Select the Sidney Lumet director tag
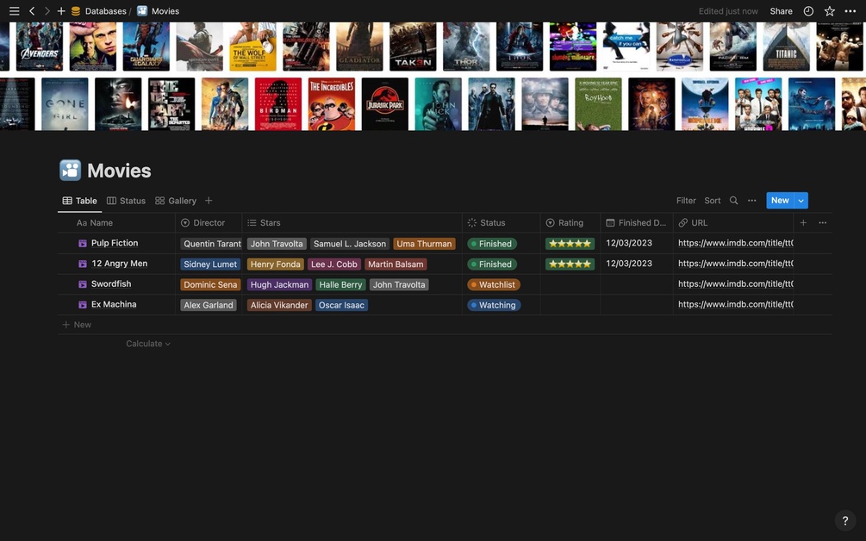 pyautogui.click(x=210, y=264)
